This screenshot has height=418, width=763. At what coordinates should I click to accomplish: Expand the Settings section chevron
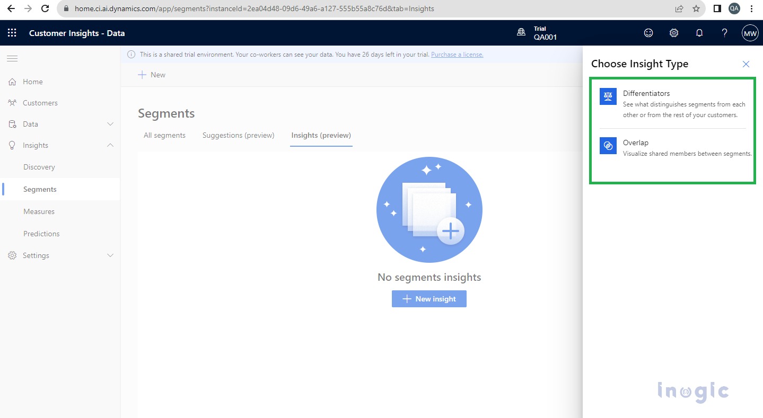tap(110, 255)
